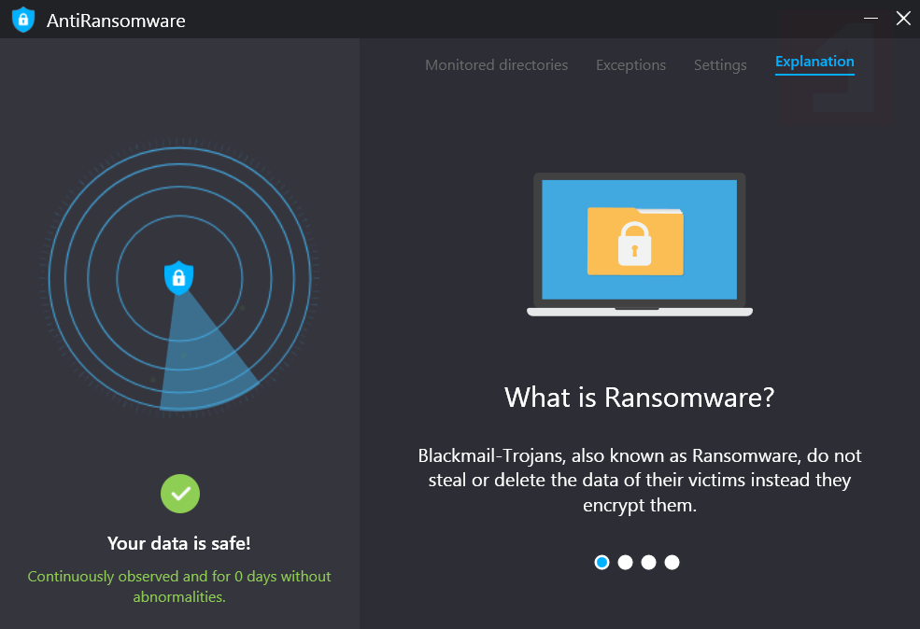
Task: Minimize the AntiRansomware window
Action: click(870, 19)
